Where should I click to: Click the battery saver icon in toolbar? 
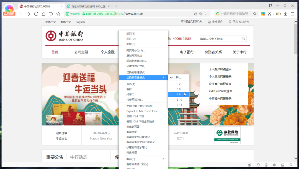[x=279, y=14]
